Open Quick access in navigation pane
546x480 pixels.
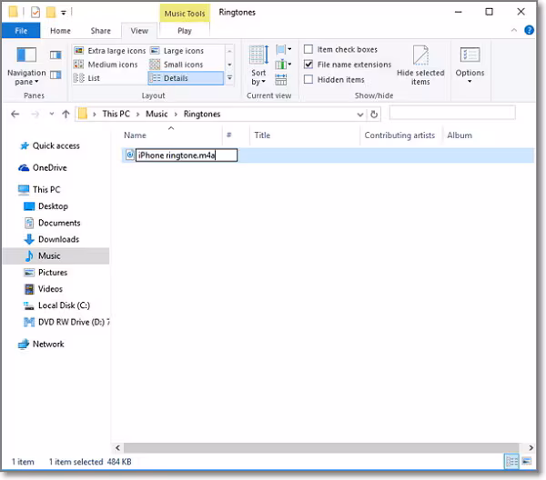pyautogui.click(x=56, y=145)
